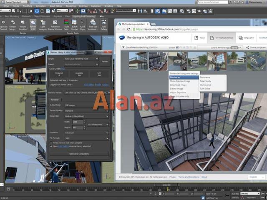The height and width of the screenshot is (200, 267).
Task: Click the Mirror tool in toolbar
Action: click(x=140, y=11)
